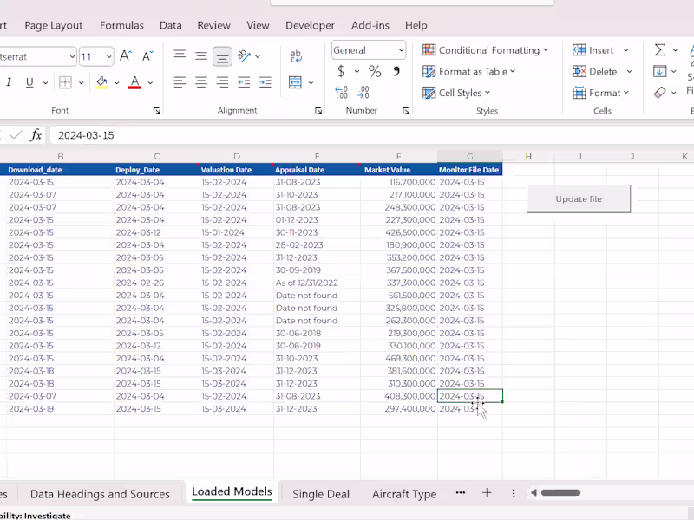Decrease decimal places

pyautogui.click(x=363, y=92)
